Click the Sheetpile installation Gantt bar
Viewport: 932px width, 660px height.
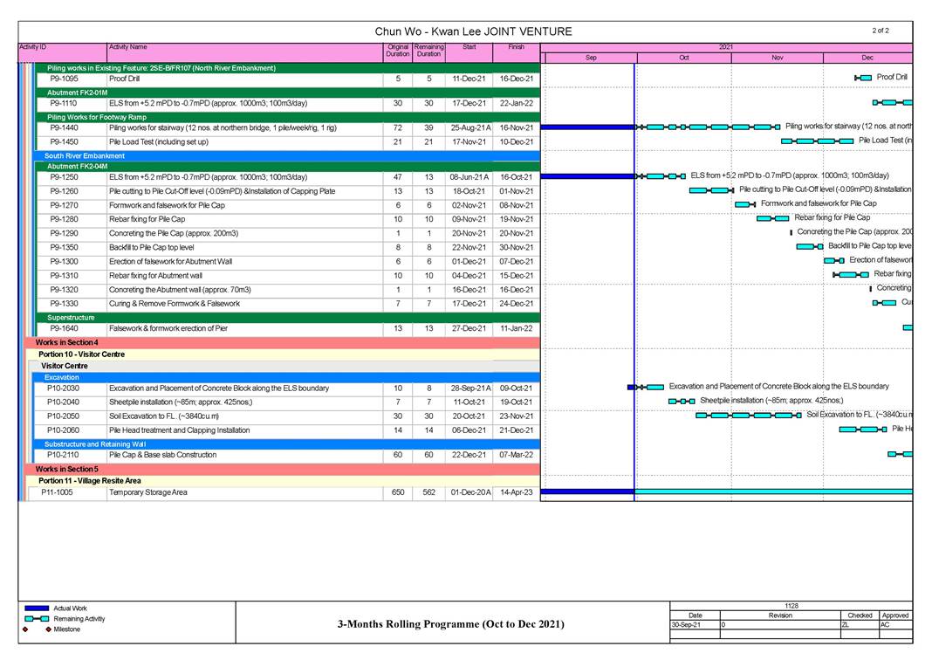click(682, 402)
